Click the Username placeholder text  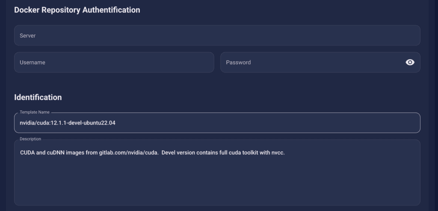tap(33, 62)
